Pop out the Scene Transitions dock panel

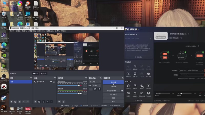pyautogui.click(x=100, y=78)
